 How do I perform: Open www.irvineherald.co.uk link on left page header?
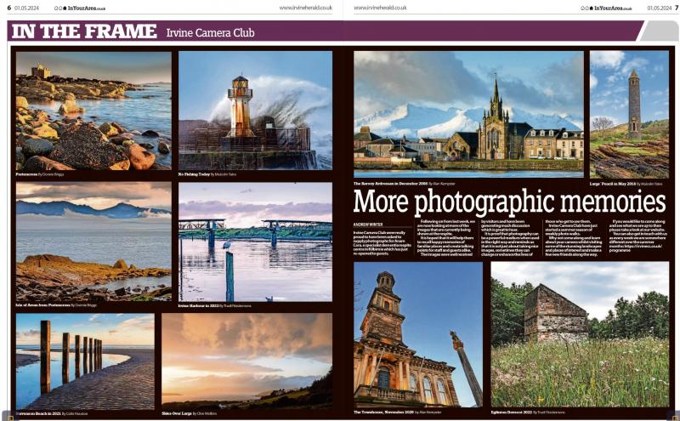pos(304,8)
